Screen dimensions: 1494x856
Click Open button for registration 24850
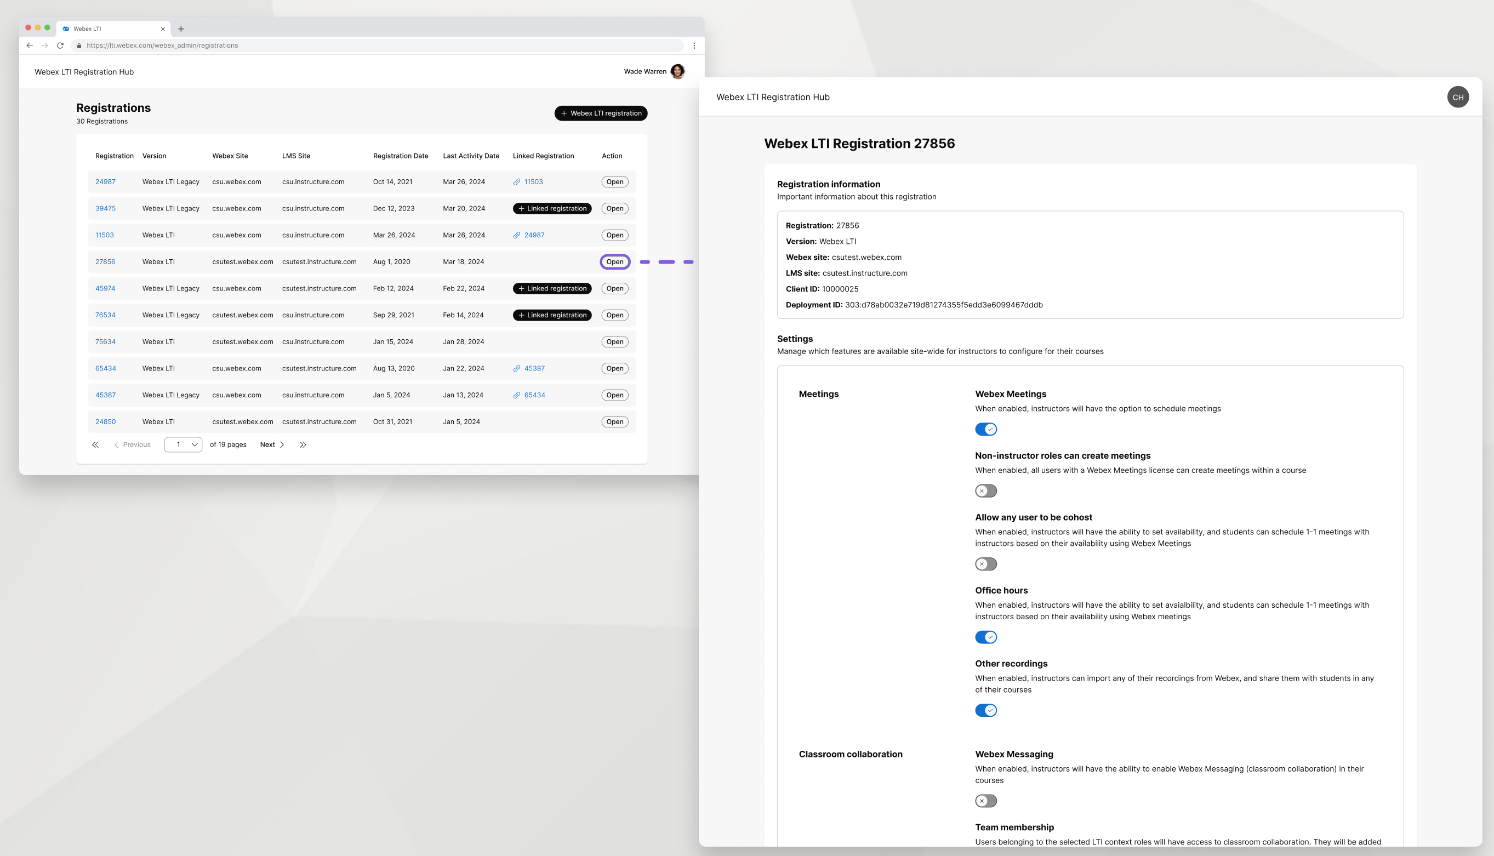tap(614, 421)
